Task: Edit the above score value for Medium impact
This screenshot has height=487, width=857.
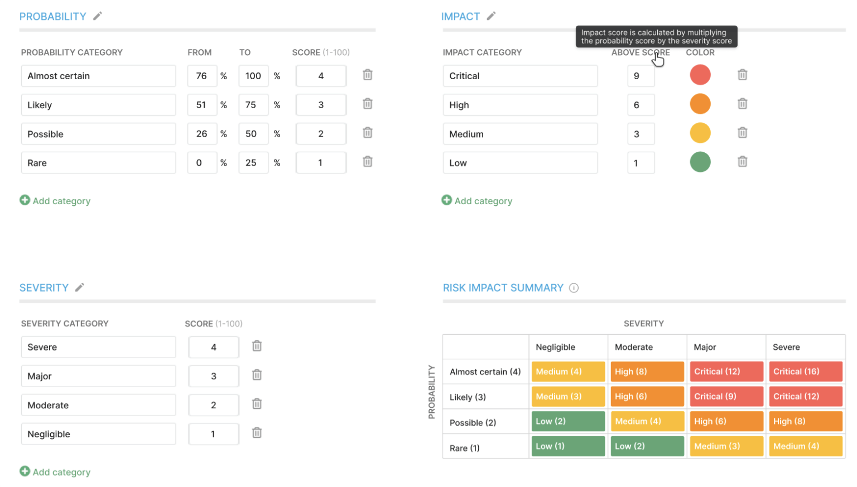Action: coord(641,133)
